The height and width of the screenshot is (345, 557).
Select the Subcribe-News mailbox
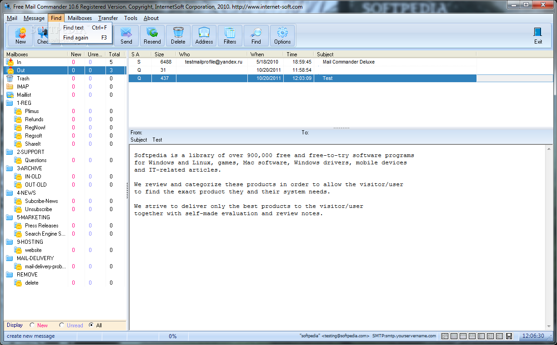coord(41,201)
